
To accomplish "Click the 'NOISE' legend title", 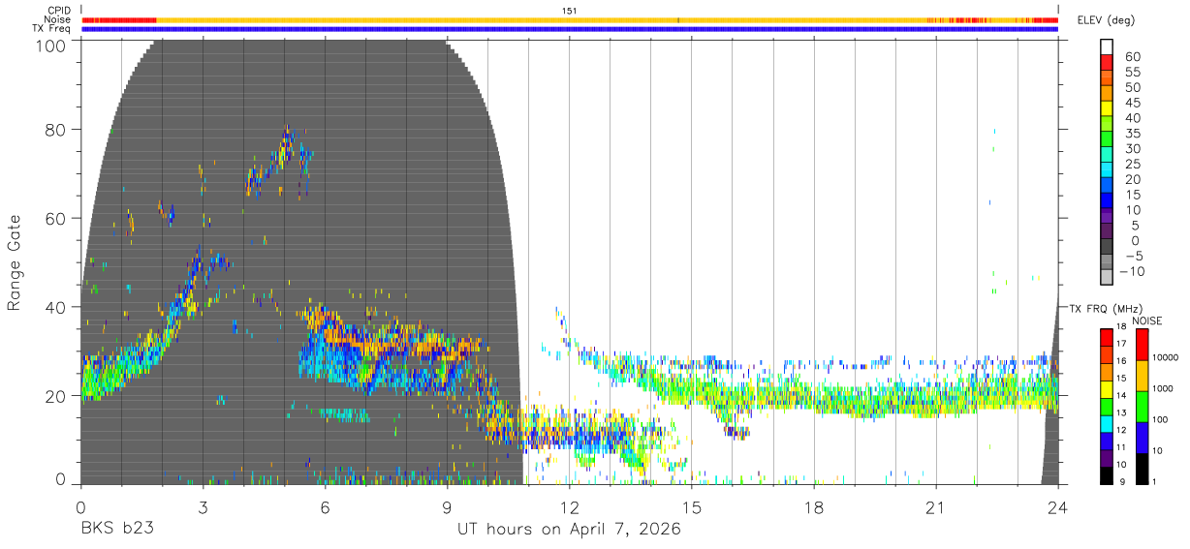I will (1147, 320).
